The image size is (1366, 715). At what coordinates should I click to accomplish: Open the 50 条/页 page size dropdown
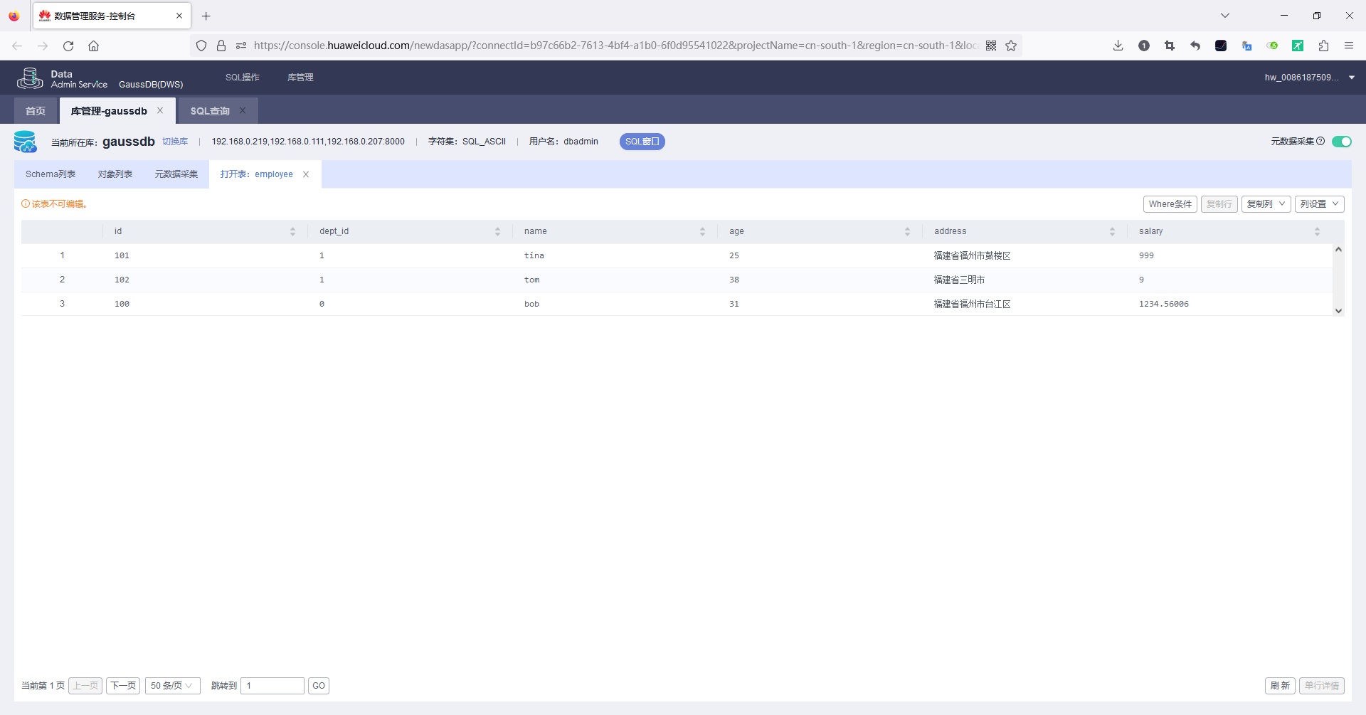pos(172,686)
